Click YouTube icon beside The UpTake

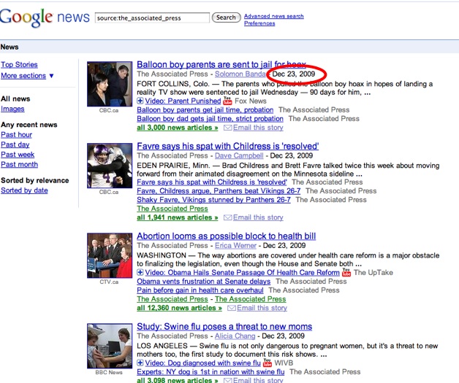346,272
